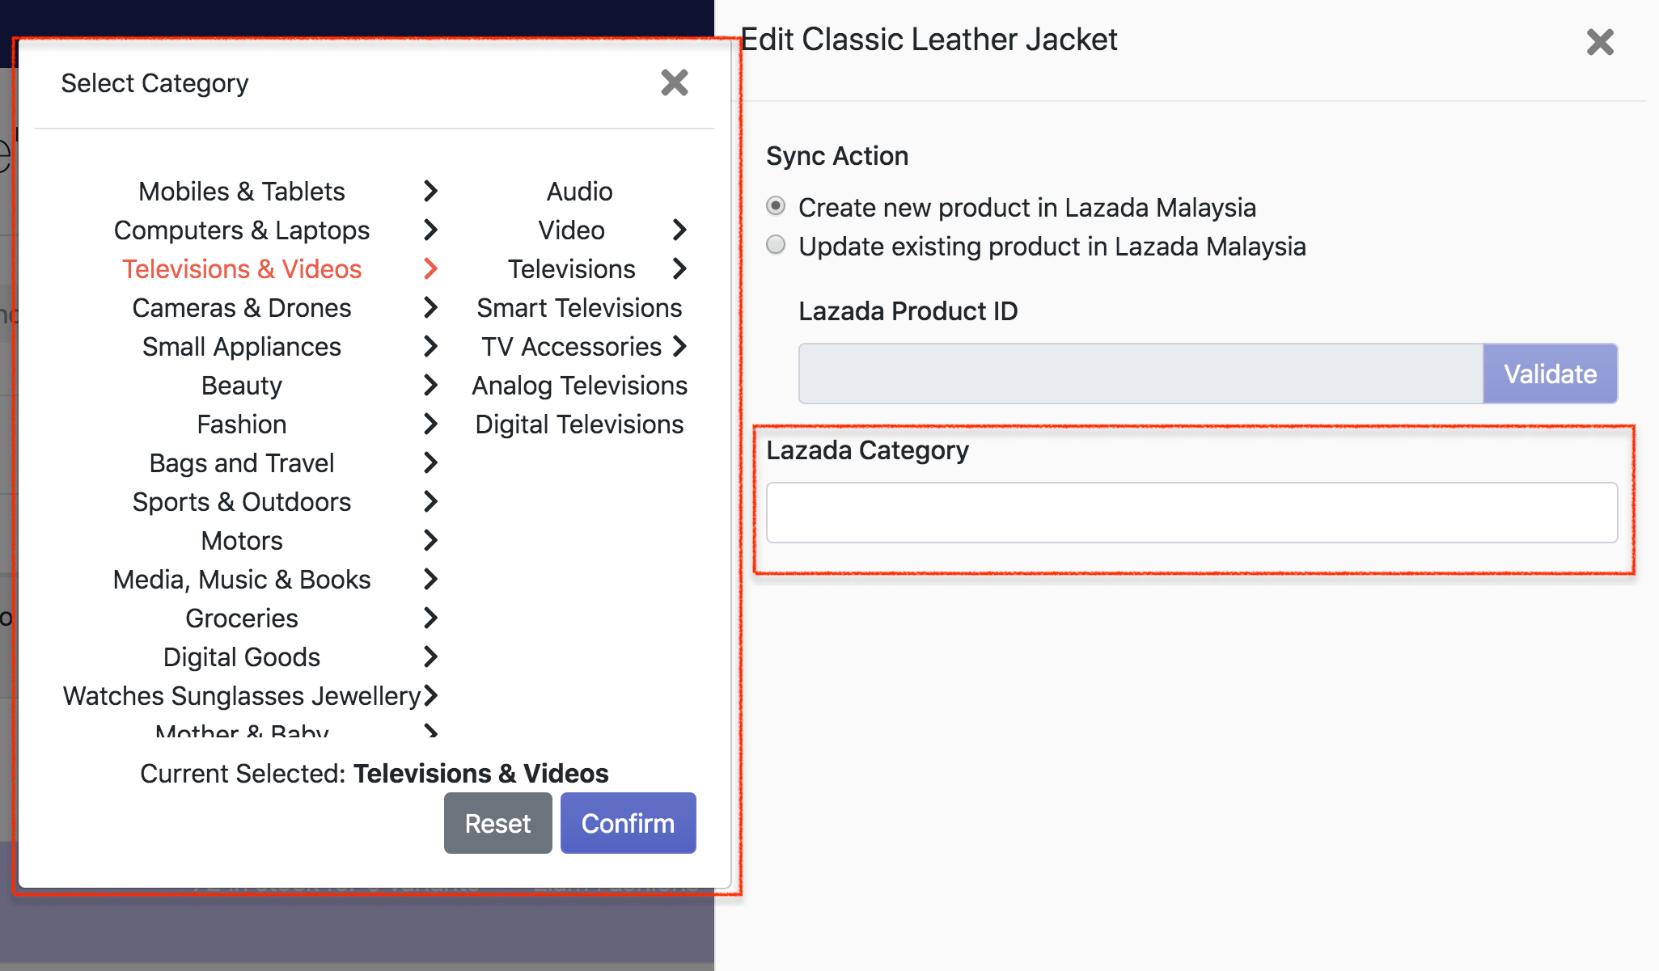Expand the Computers & Laptops chevron arrow
1659x971 pixels.
pyautogui.click(x=430, y=230)
